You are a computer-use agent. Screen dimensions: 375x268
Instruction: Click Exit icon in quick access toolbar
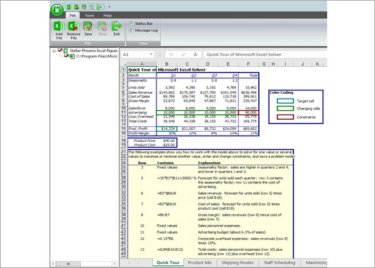99,7
